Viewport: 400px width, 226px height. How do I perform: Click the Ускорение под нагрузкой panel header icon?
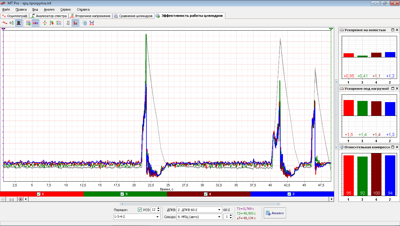coord(342,89)
